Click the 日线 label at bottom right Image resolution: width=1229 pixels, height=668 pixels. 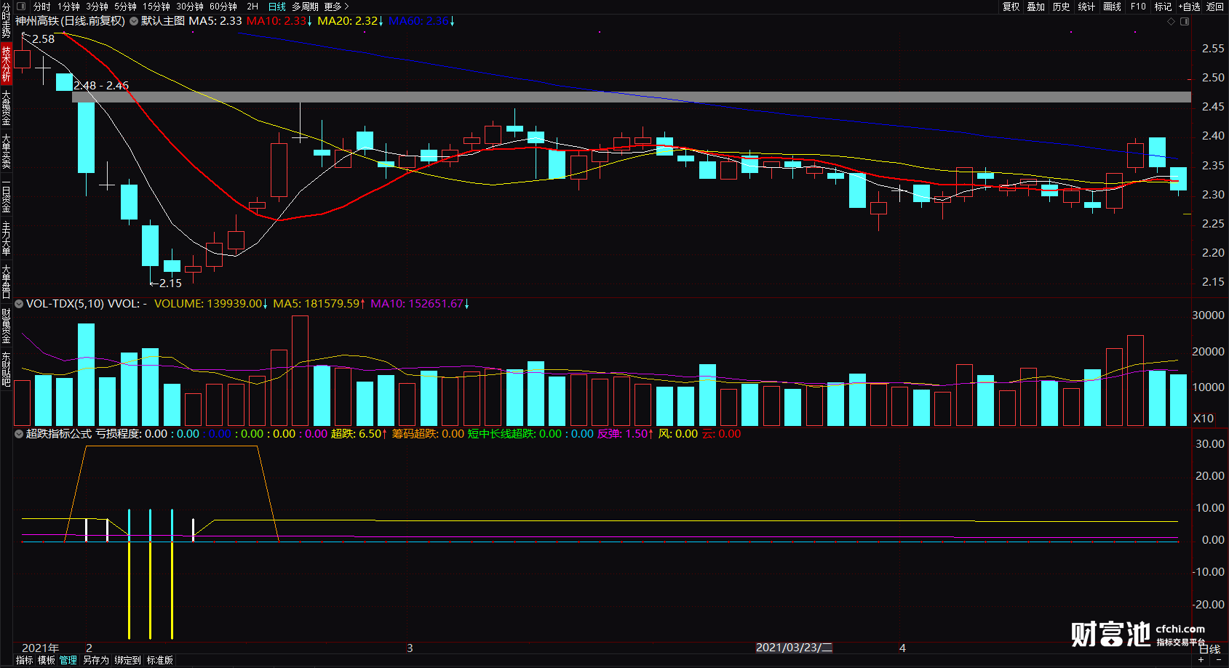1209,649
